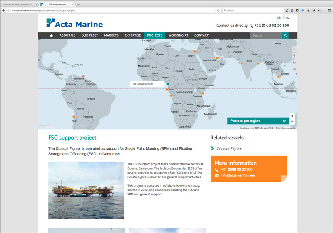The height and width of the screenshot is (233, 333).
Task: Open the Firefox hamburger menu
Action: coord(329,10)
